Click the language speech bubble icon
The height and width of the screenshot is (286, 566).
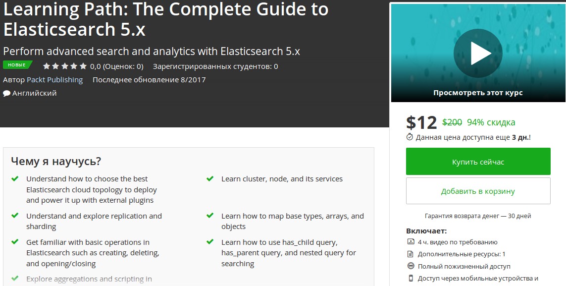pyautogui.click(x=6, y=93)
